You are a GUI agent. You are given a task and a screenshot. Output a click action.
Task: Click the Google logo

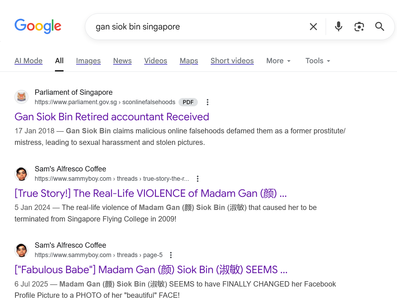coord(38,26)
